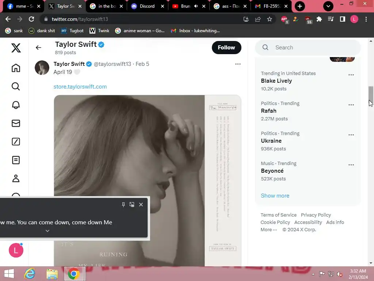This screenshot has width=374, height=281.
Task: Close the live caption popup
Action: [141, 205]
